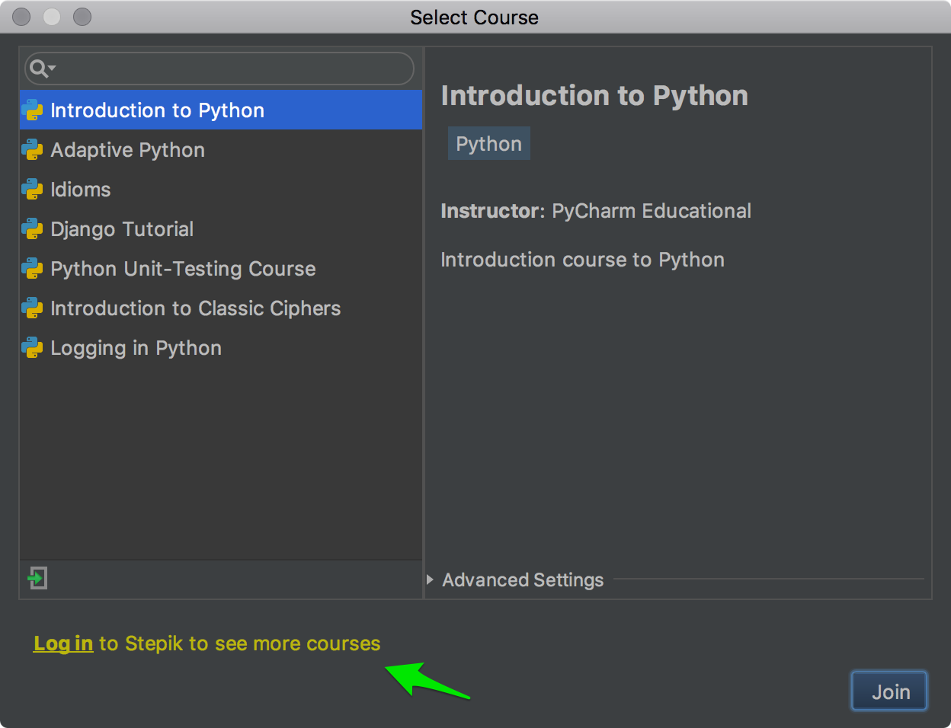Pick the Django Tutorial course
Viewport: 951px width, 728px height.
click(221, 229)
